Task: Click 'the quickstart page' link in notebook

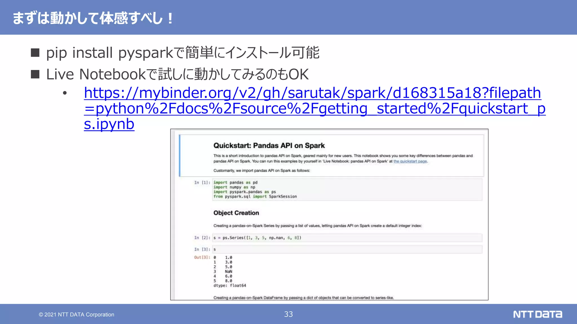Action: pos(410,161)
